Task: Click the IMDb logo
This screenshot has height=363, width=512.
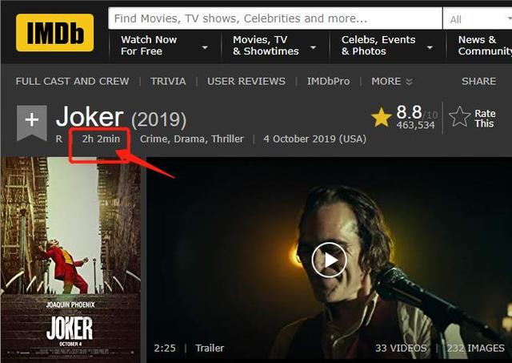Action: point(55,33)
